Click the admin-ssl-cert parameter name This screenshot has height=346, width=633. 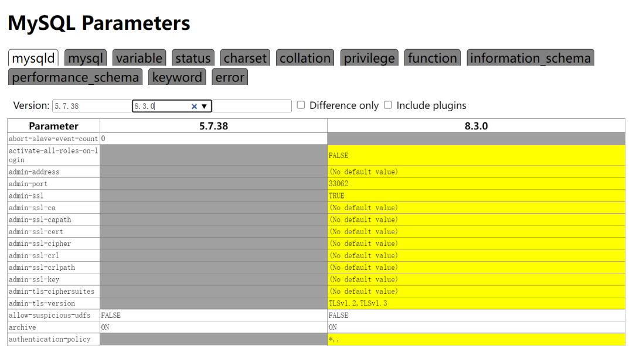(x=36, y=231)
